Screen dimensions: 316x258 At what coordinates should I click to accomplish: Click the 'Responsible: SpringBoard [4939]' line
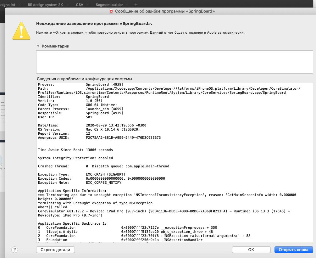(x=80, y=113)
